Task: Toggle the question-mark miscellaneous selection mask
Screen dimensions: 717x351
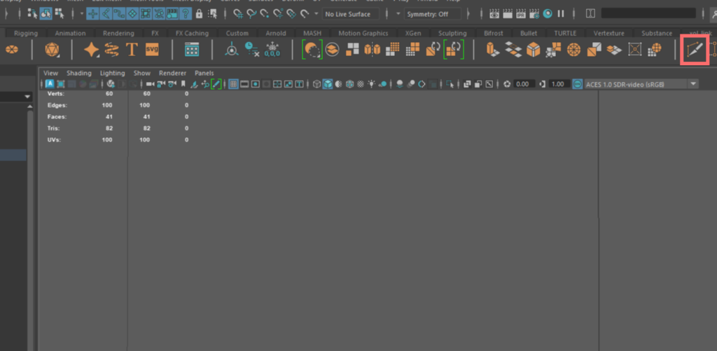Action: click(185, 14)
